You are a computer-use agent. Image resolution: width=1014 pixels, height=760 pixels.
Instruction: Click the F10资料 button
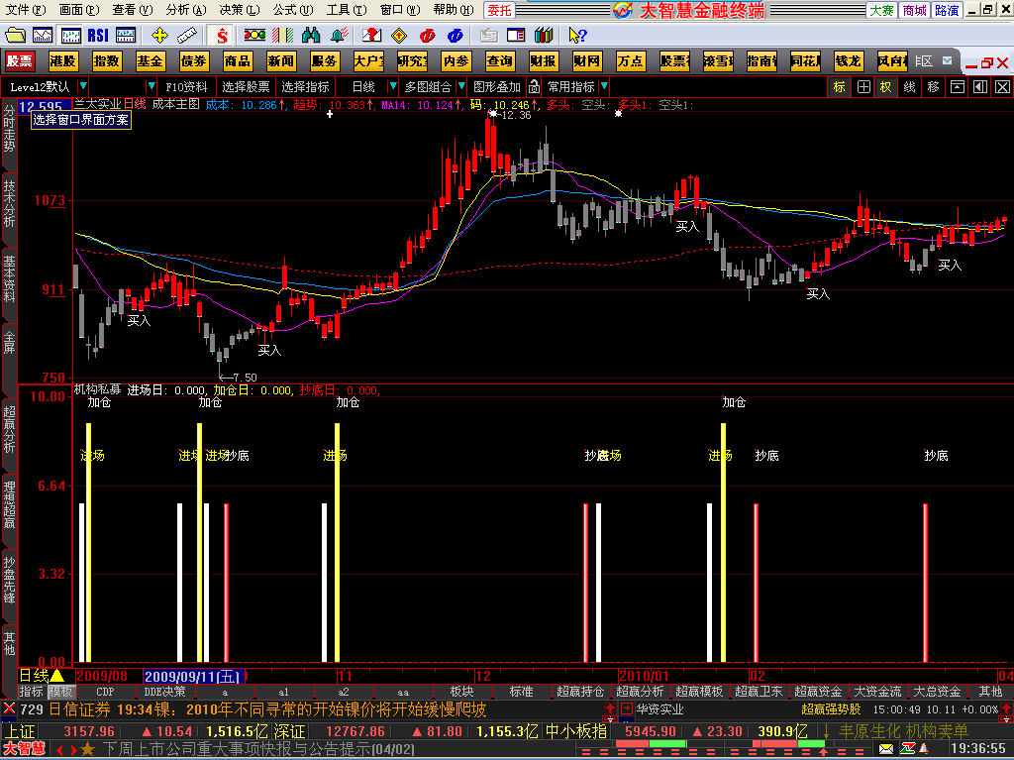tap(186, 86)
